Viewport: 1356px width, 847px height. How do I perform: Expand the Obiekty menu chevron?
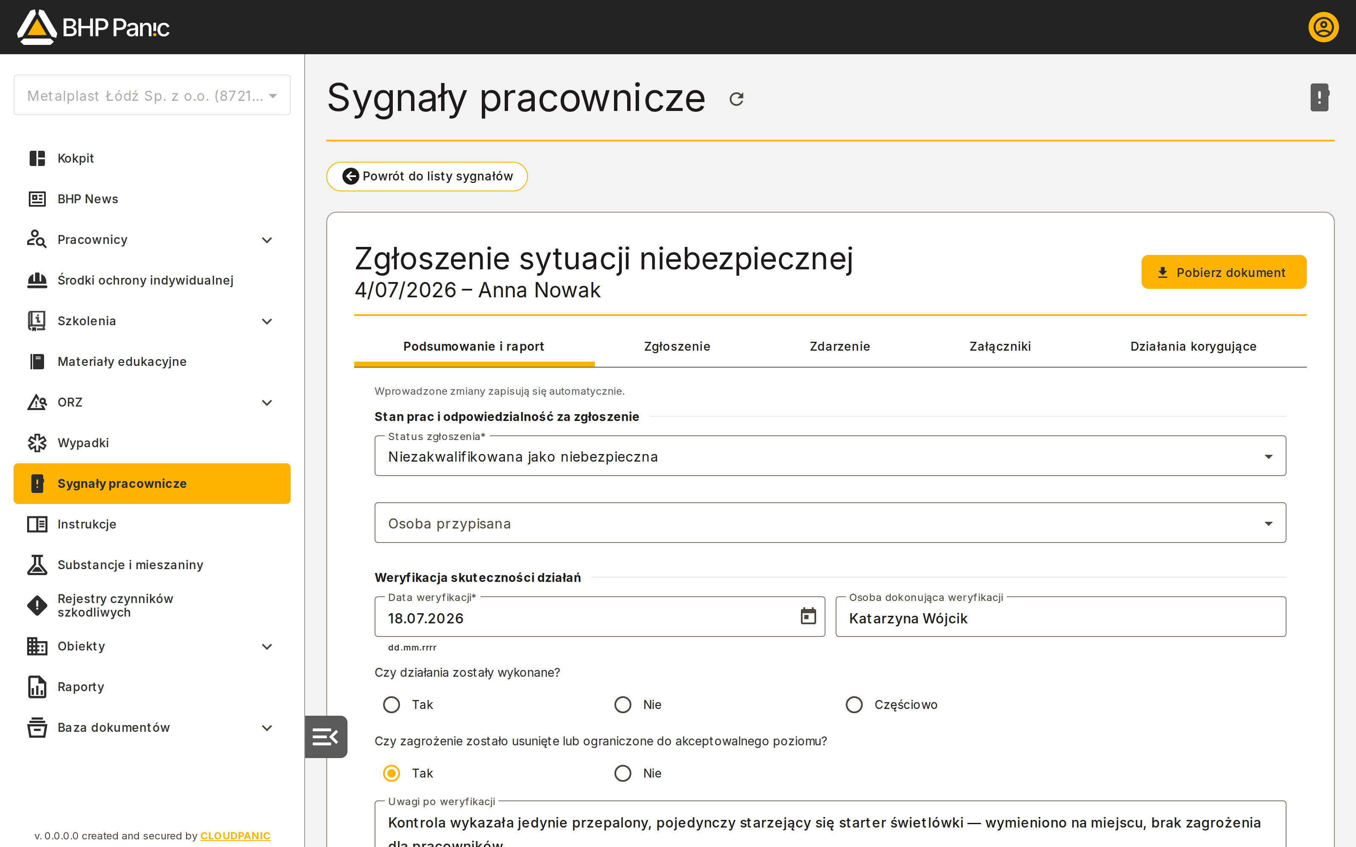(x=267, y=646)
